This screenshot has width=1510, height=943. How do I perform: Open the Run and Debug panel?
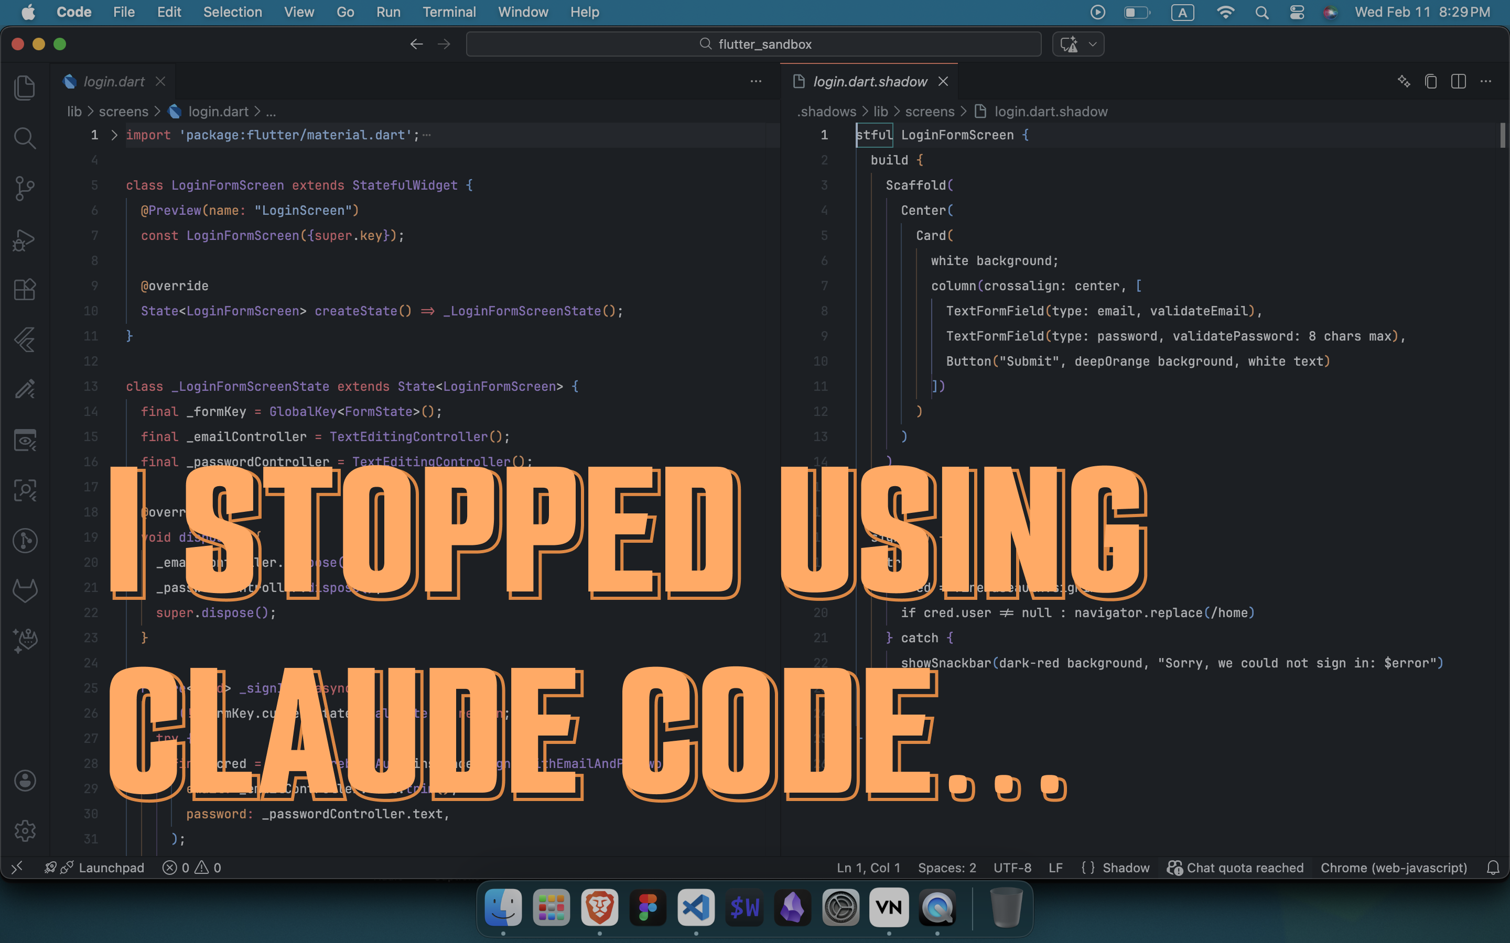25,240
